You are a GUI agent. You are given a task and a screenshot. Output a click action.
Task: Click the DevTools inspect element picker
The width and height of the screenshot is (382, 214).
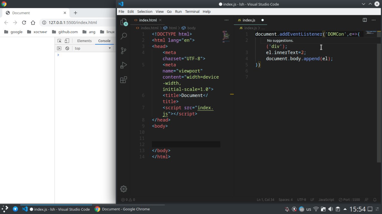click(x=59, y=41)
